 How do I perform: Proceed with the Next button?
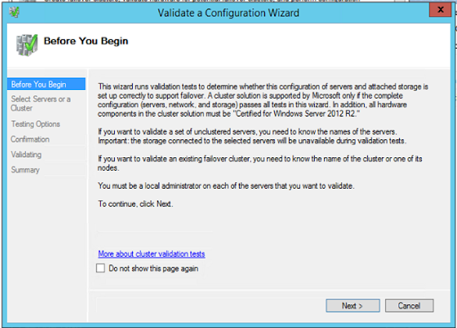pyautogui.click(x=353, y=306)
